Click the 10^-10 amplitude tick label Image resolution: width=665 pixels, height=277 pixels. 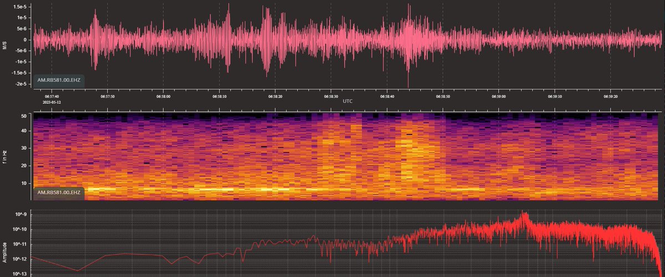[20, 229]
